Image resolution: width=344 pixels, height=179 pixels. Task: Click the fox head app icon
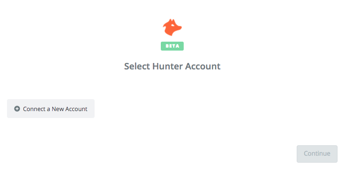click(x=172, y=27)
